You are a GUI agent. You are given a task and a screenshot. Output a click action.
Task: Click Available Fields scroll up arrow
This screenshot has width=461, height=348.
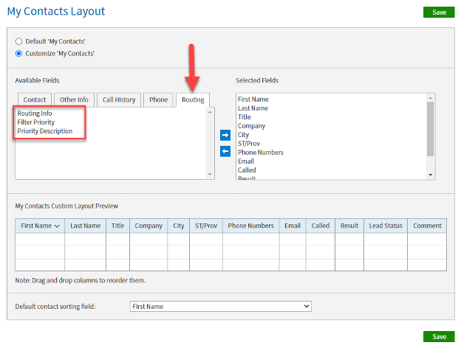coord(210,112)
